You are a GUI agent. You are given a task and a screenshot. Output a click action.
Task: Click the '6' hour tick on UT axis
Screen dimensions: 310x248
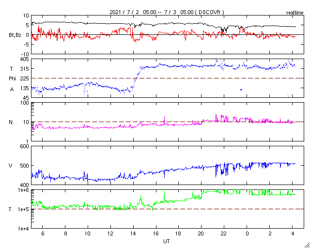click(42, 233)
